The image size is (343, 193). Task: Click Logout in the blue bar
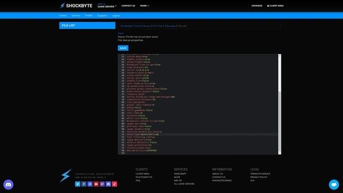[x=116, y=16]
